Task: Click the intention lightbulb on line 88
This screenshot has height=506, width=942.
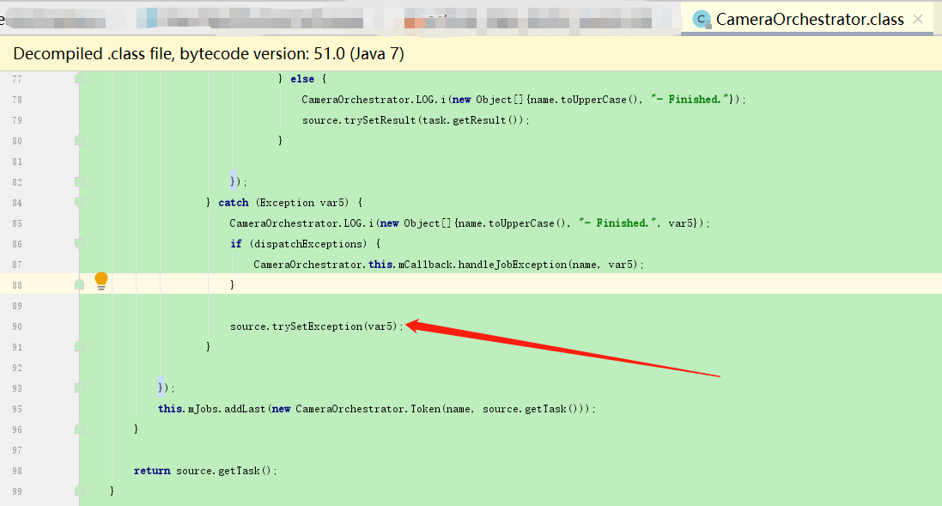Action: 100,282
